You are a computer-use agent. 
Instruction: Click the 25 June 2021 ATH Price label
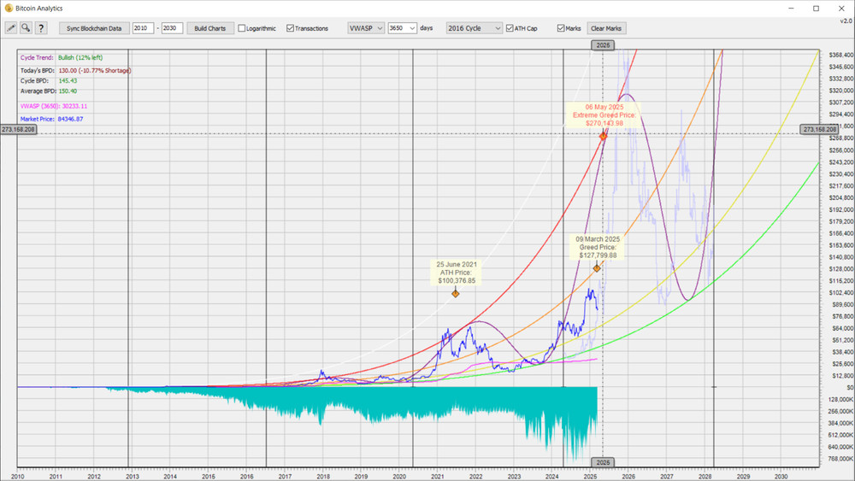pos(457,273)
